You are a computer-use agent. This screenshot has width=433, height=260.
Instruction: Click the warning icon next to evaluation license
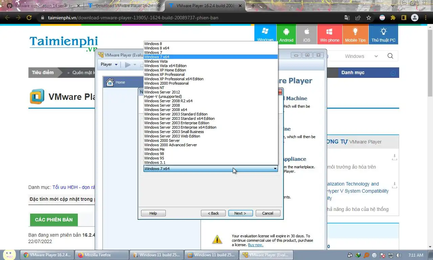coord(217,239)
